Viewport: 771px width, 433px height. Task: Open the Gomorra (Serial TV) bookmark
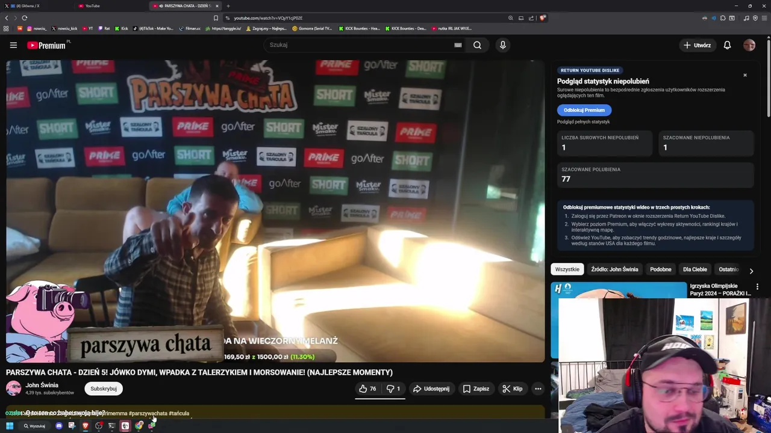click(312, 28)
